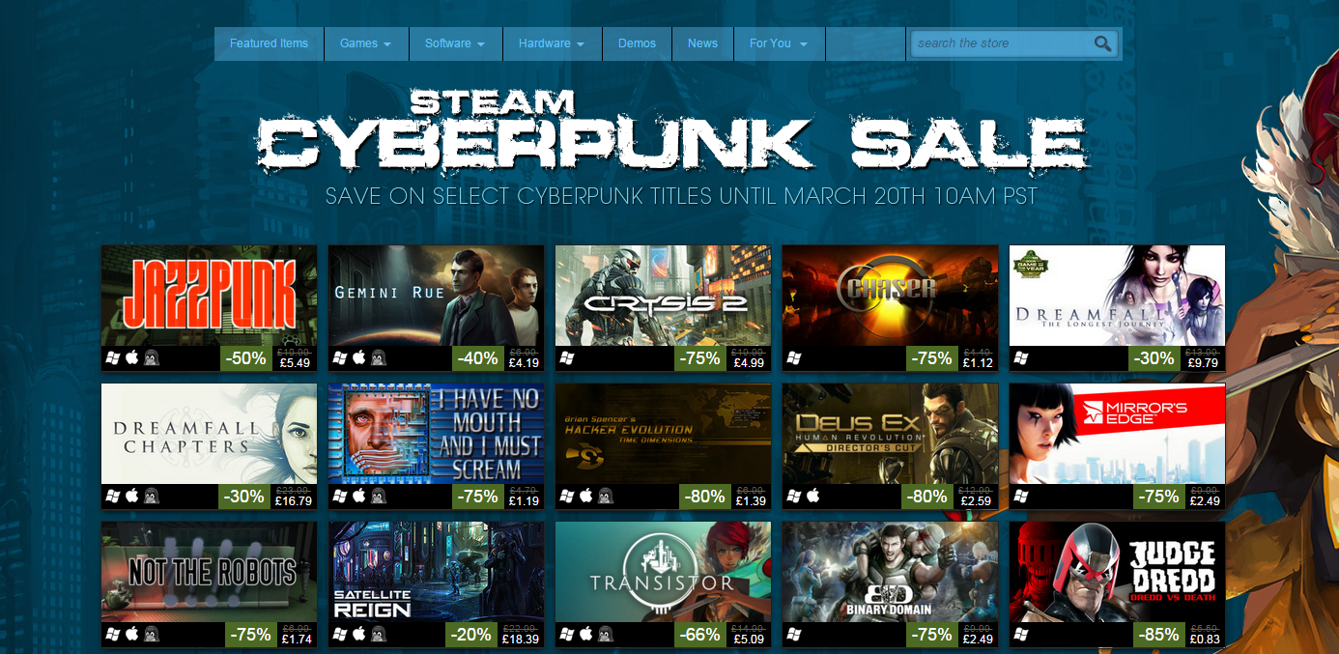Select the Linux icon under Satellite Reign
The height and width of the screenshot is (654, 1339).
click(378, 635)
